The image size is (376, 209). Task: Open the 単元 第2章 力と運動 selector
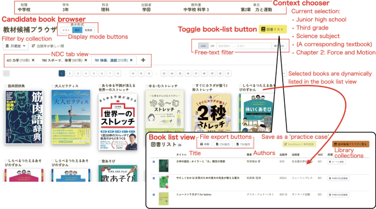click(x=256, y=8)
